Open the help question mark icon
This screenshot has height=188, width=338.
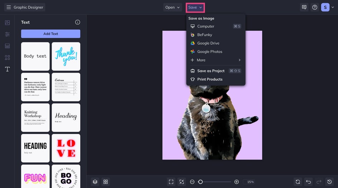(x=315, y=7)
